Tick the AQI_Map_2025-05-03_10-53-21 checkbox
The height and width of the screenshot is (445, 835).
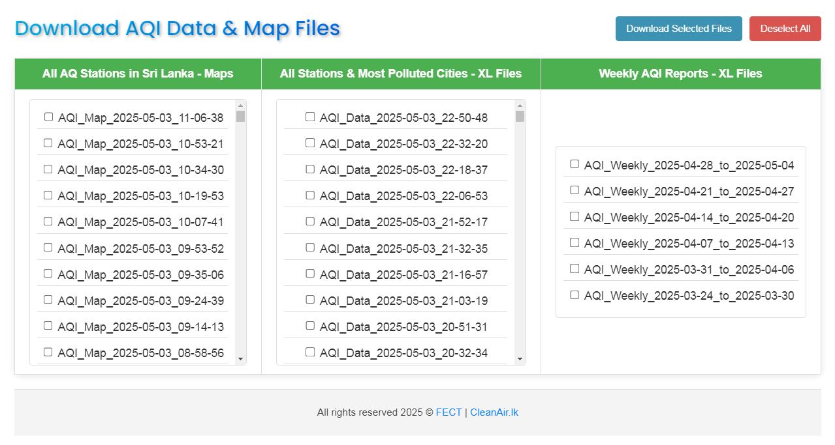[x=48, y=143]
